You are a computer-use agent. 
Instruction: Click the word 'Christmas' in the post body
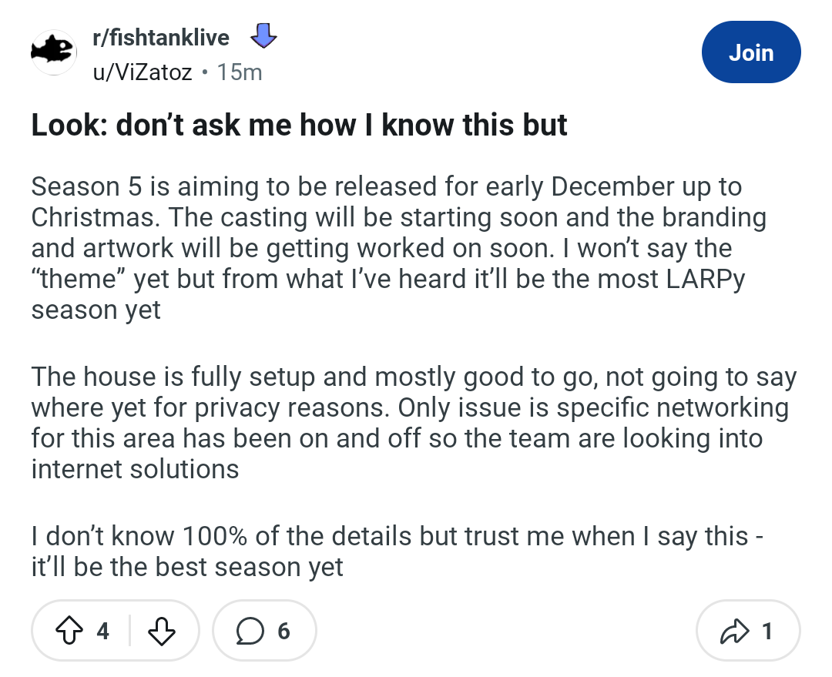[92, 216]
